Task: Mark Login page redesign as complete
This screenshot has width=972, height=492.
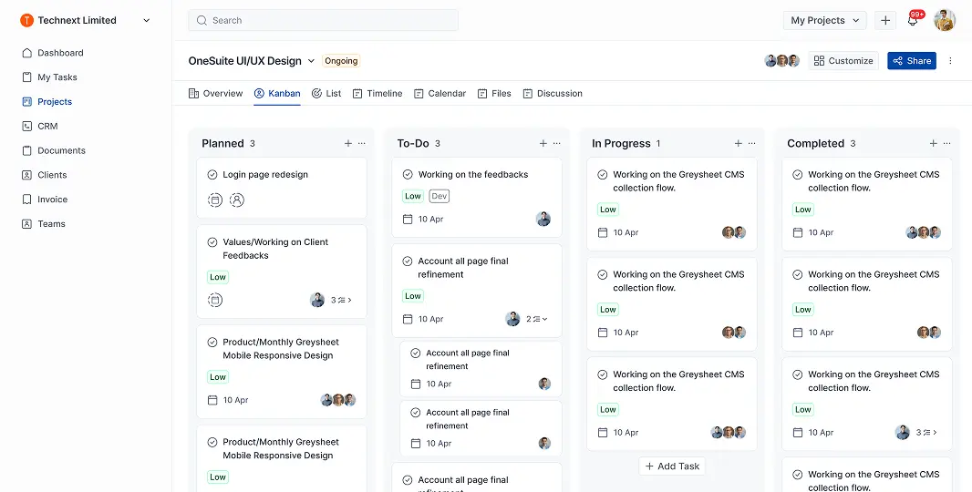Action: (x=212, y=175)
